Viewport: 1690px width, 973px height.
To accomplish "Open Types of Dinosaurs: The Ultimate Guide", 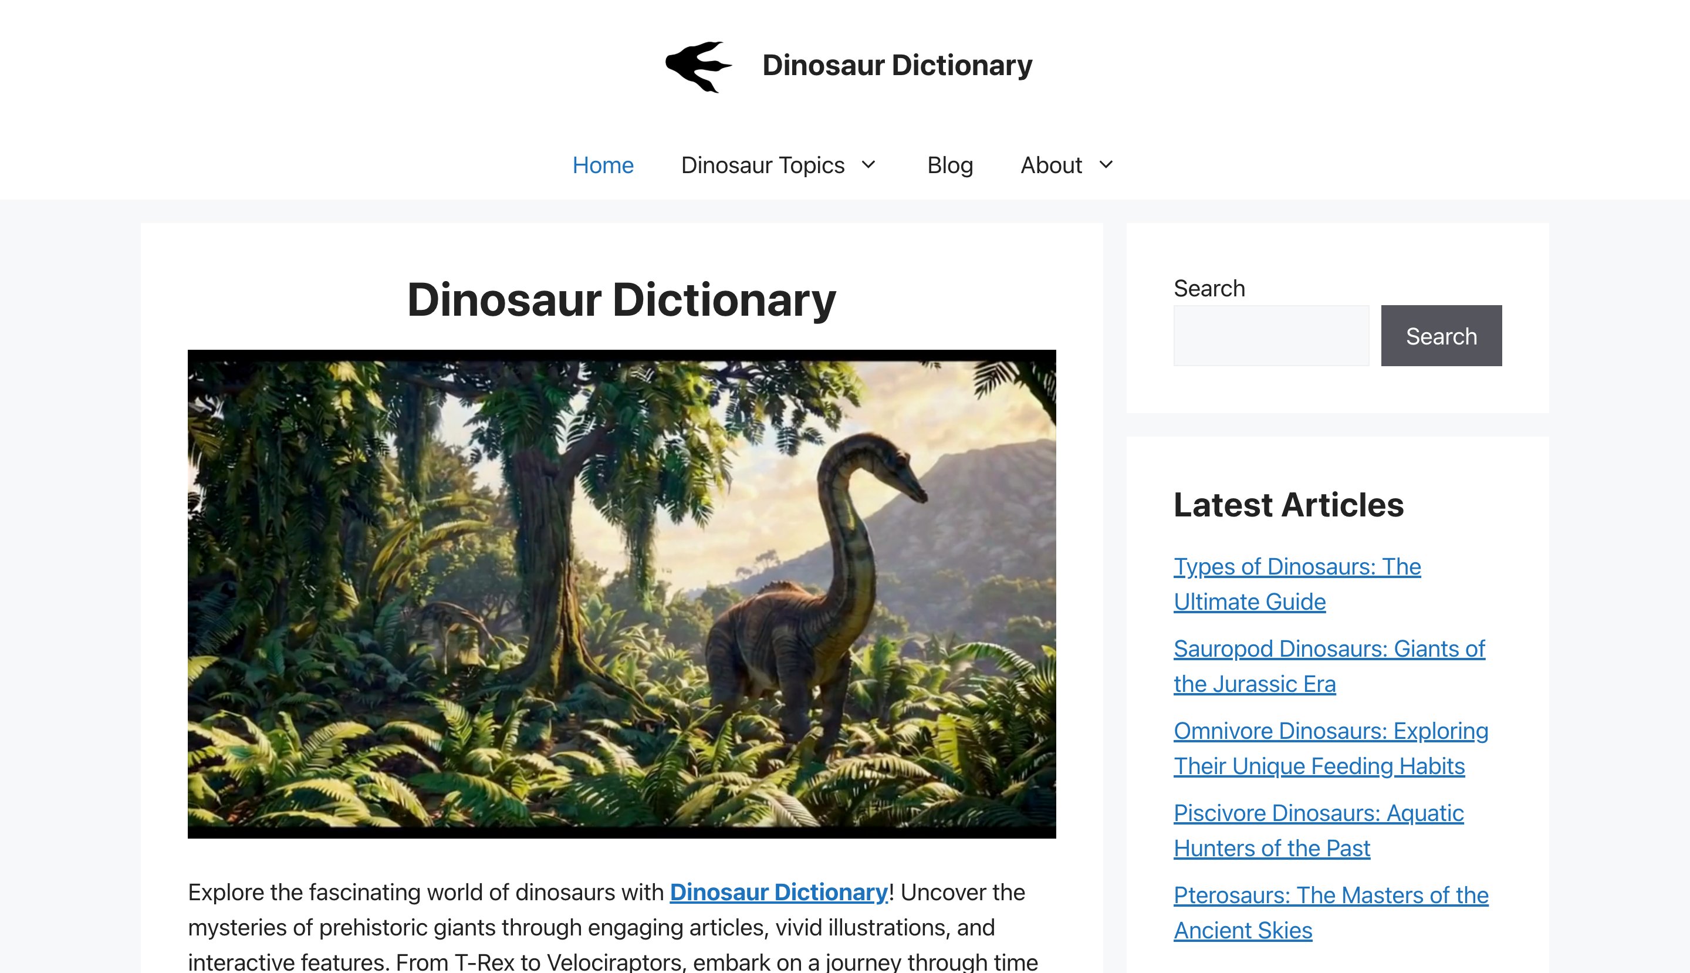I will tap(1297, 583).
